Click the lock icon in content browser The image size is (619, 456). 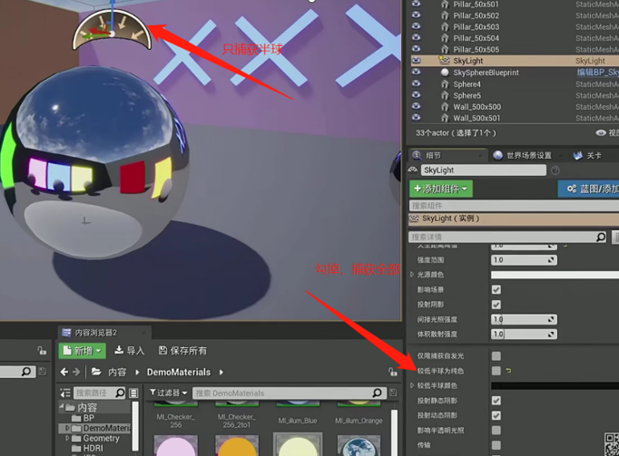(392, 372)
